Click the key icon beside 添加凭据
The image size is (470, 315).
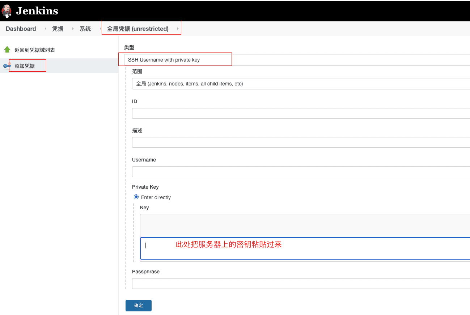[x=7, y=66]
